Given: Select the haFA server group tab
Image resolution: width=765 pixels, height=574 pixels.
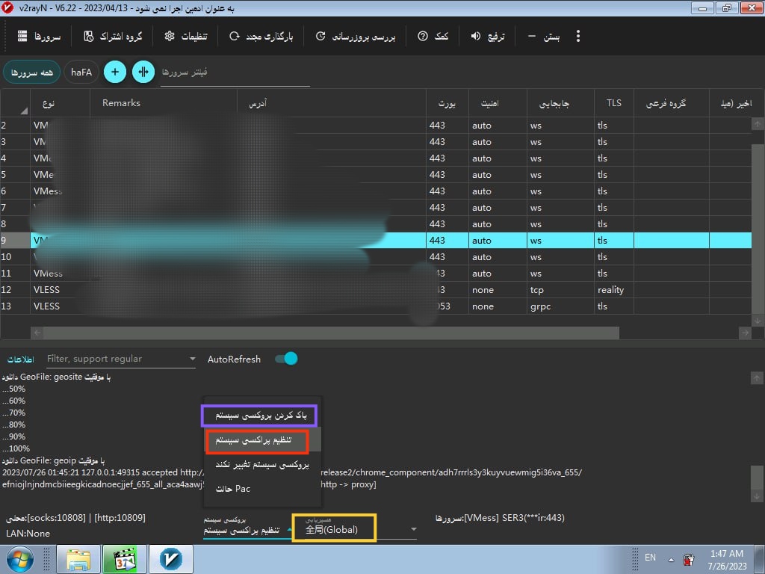Looking at the screenshot, I should pos(81,72).
